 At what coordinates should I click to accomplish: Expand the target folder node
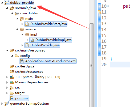[x=7, y=93]
